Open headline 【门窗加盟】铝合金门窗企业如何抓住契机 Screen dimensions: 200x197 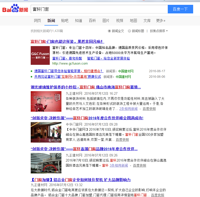coord(81,180)
